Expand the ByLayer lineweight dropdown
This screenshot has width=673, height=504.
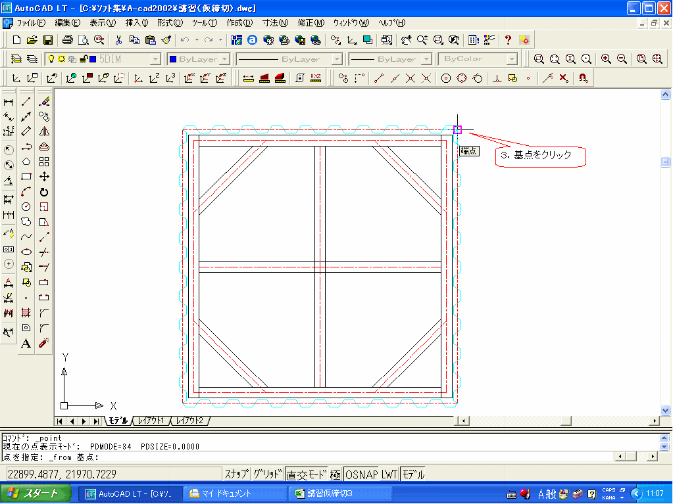point(427,59)
